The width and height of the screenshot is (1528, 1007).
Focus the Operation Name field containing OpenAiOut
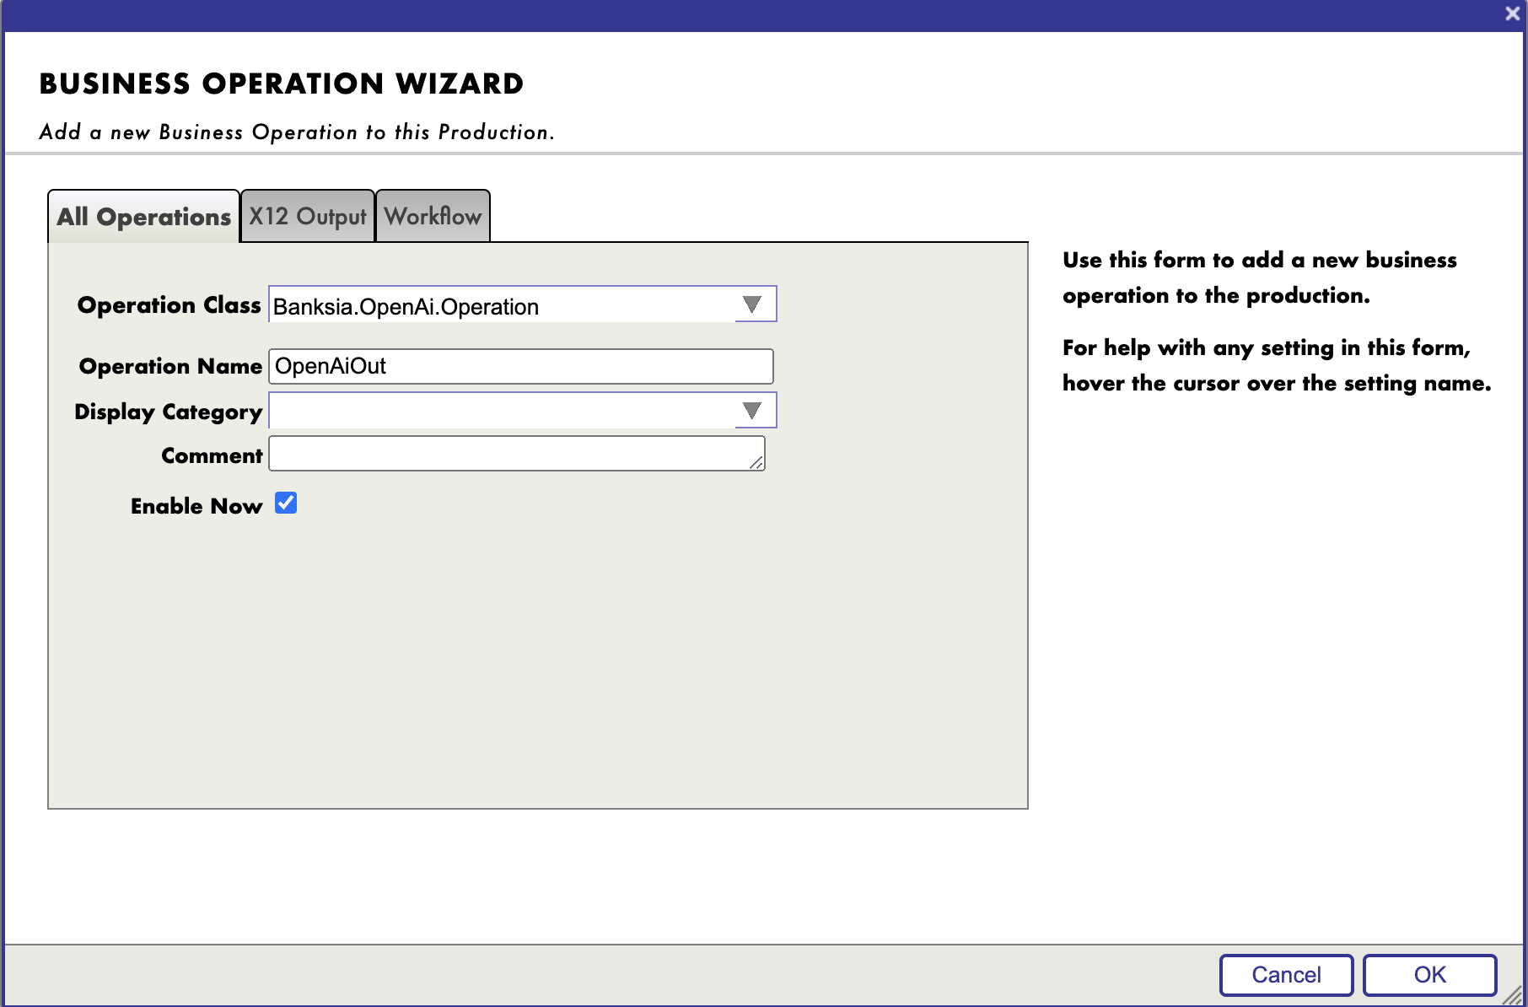coord(520,366)
